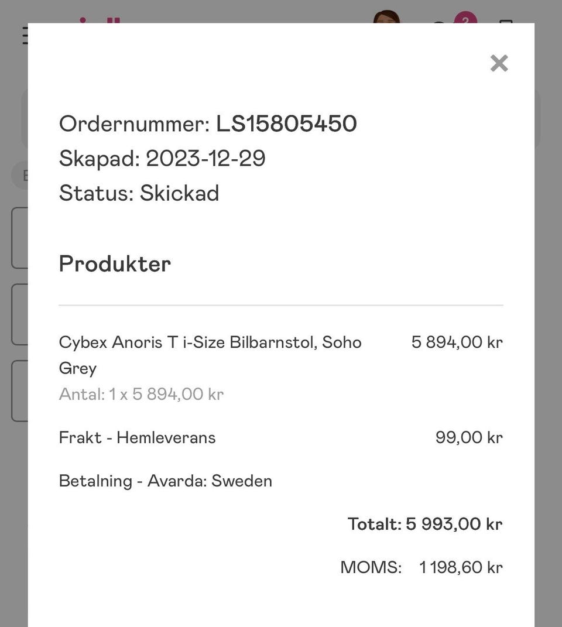Close the order details popup

(x=499, y=63)
